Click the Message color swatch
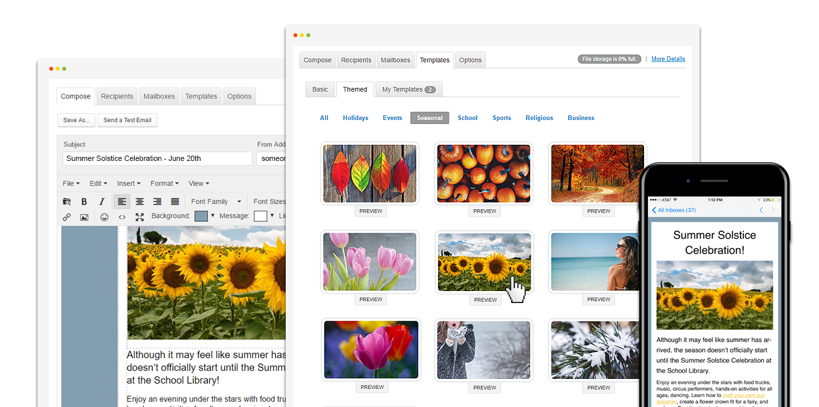The width and height of the screenshot is (819, 407). [260, 216]
